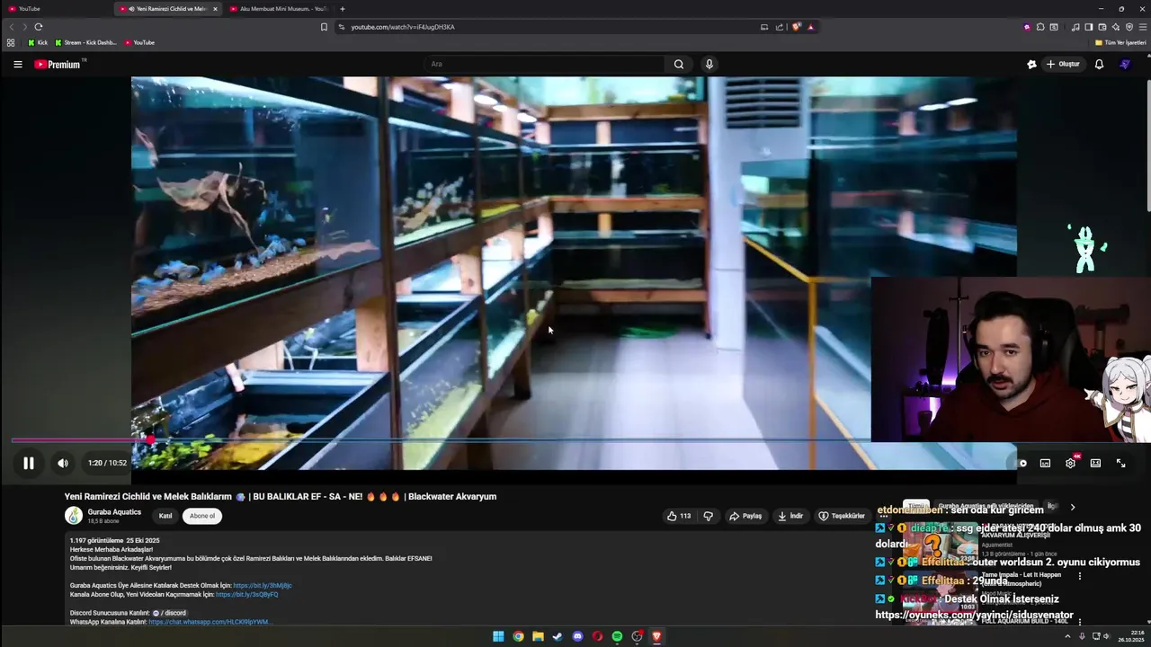Open the Windows Start menu
Viewport: 1151px width, 647px height.
click(x=498, y=636)
